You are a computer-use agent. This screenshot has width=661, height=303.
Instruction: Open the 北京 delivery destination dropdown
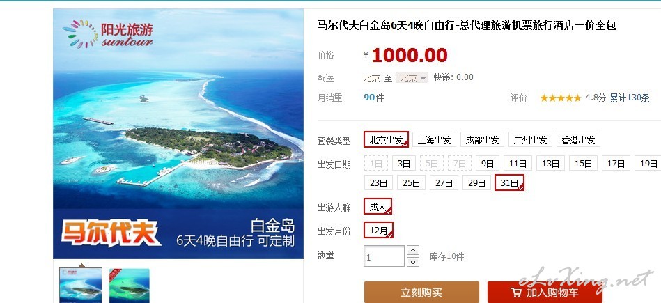(x=412, y=78)
